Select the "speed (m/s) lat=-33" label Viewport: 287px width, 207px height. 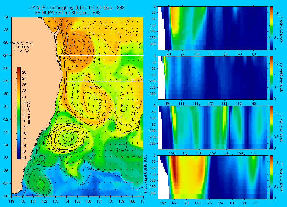pyautogui.click(x=282, y=177)
